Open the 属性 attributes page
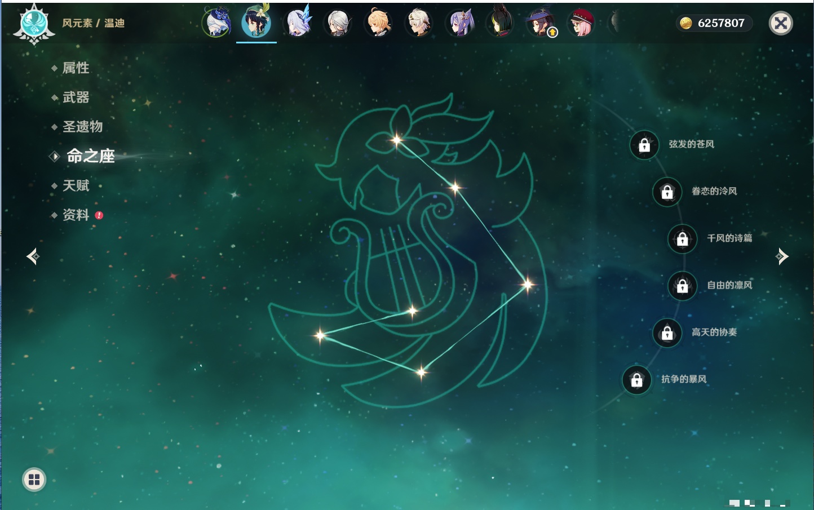 [x=76, y=68]
